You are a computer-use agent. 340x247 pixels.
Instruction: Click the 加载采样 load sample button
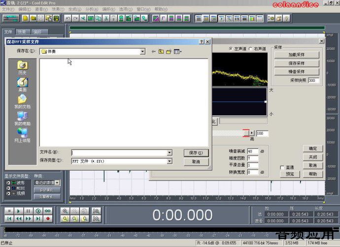[297, 55]
